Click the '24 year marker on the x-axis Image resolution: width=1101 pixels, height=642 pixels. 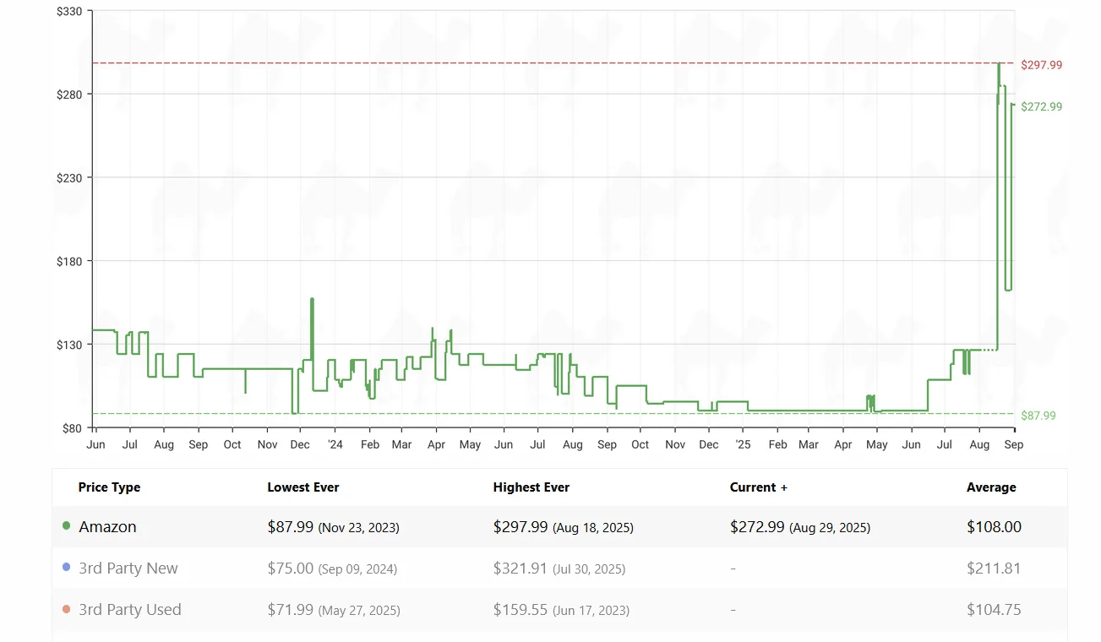[x=335, y=444]
